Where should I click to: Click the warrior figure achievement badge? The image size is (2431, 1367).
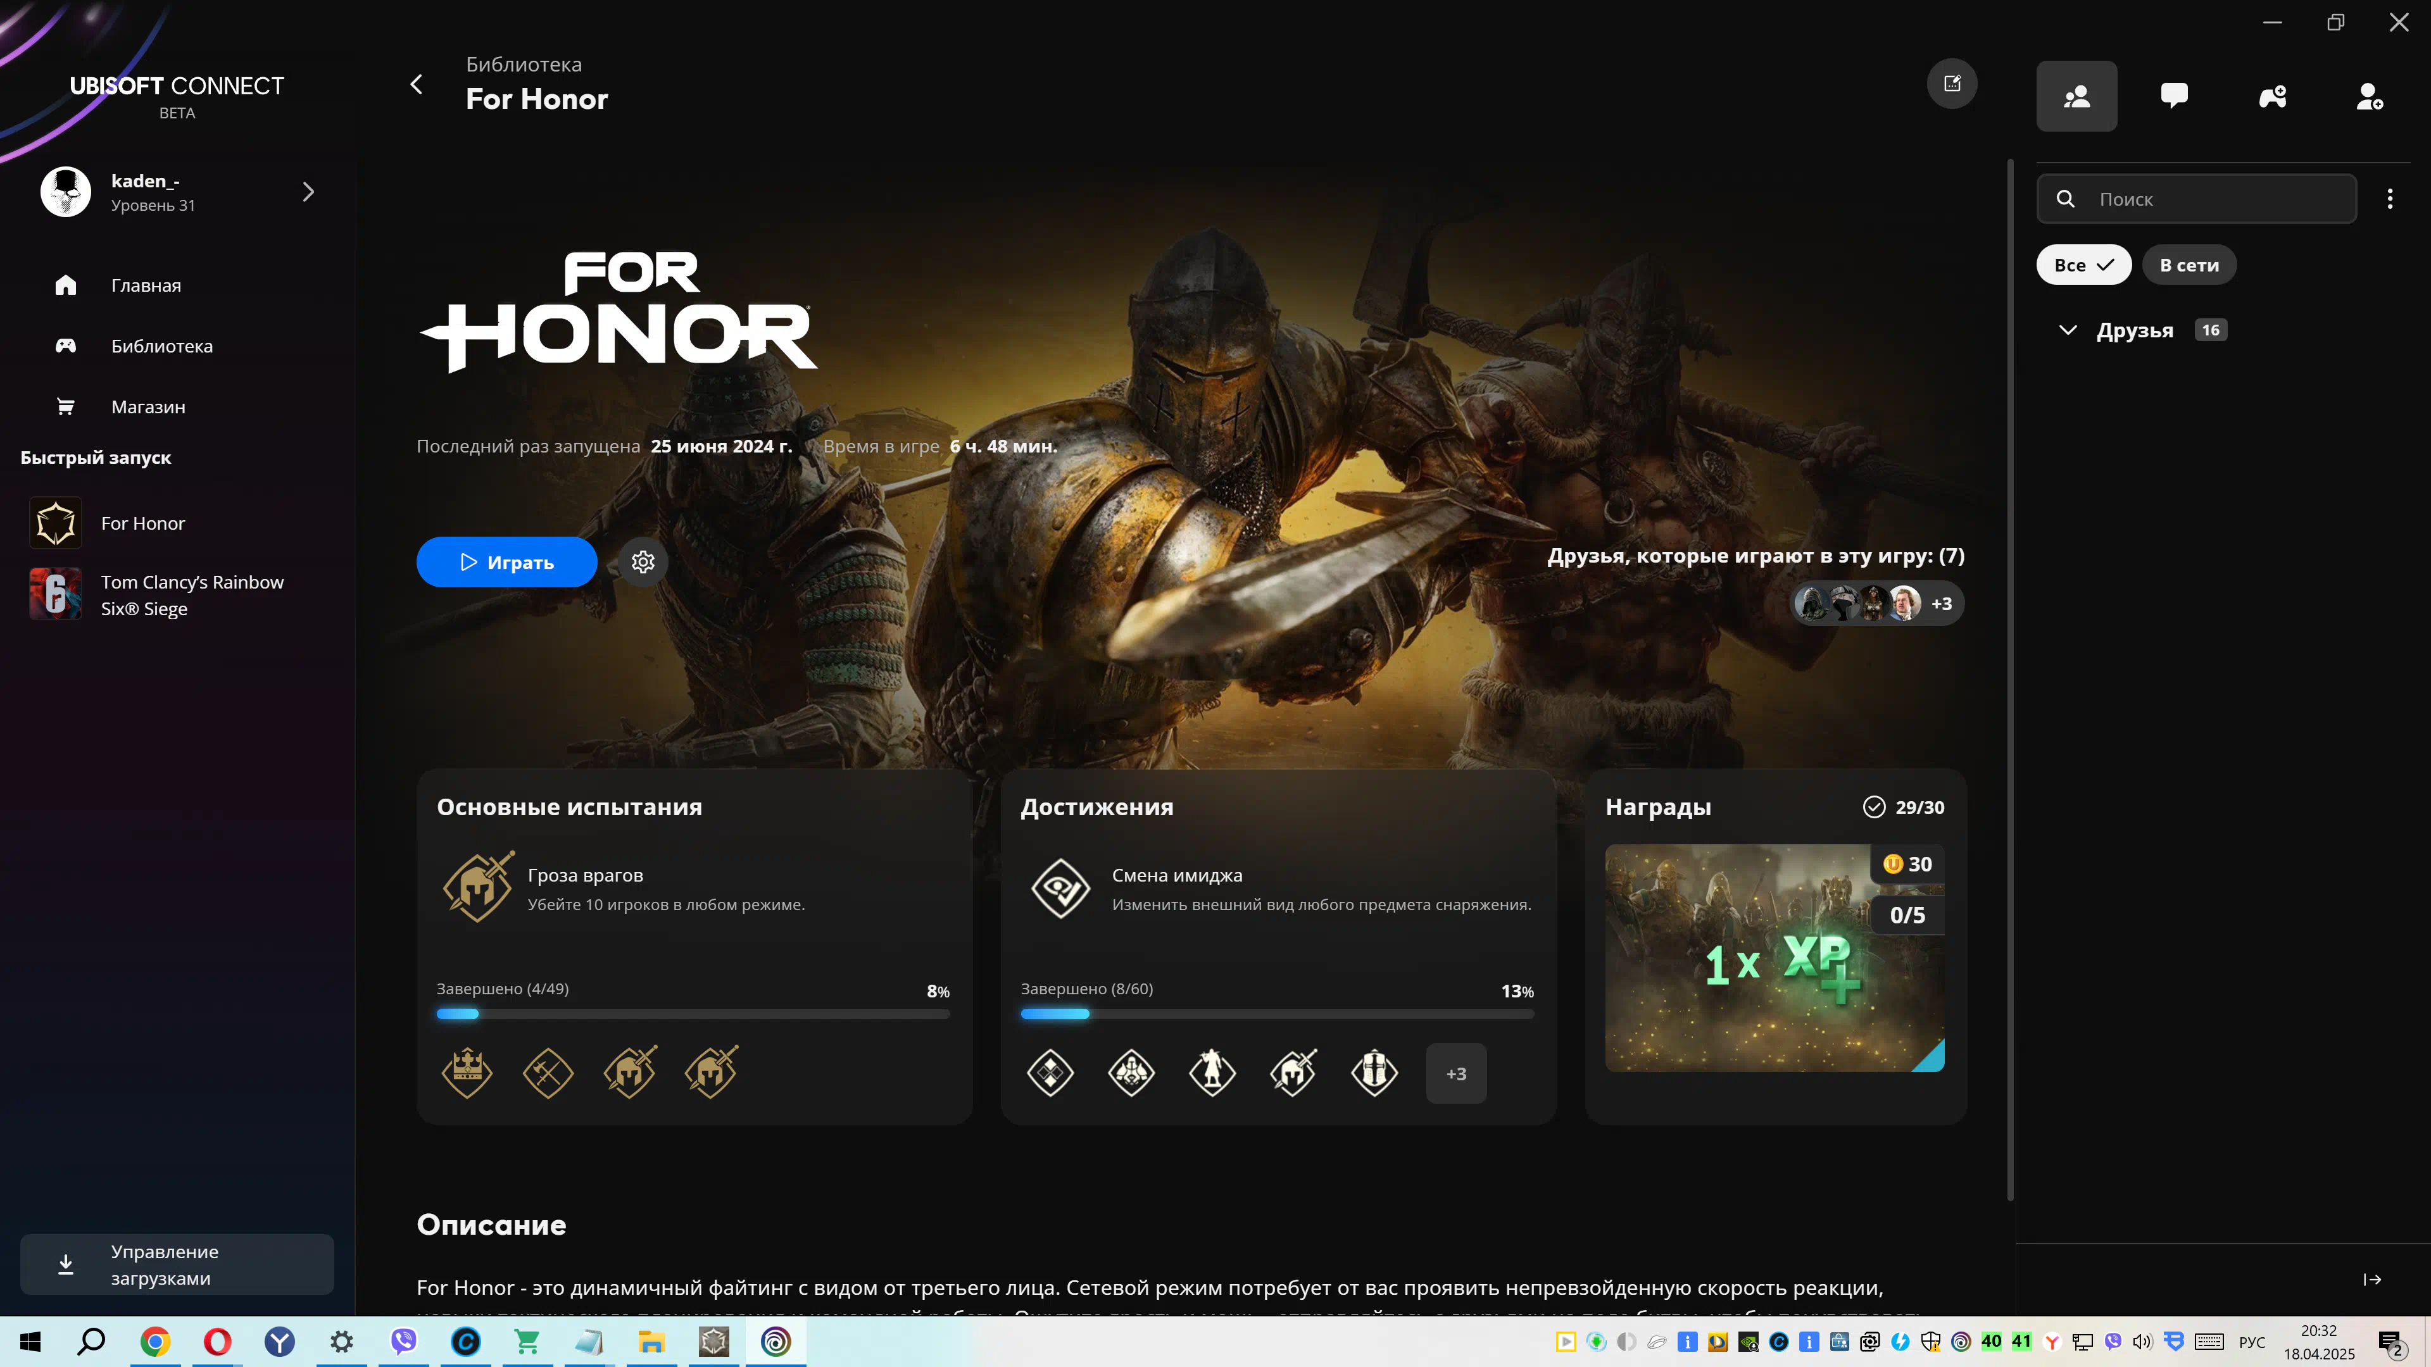coord(1213,1073)
